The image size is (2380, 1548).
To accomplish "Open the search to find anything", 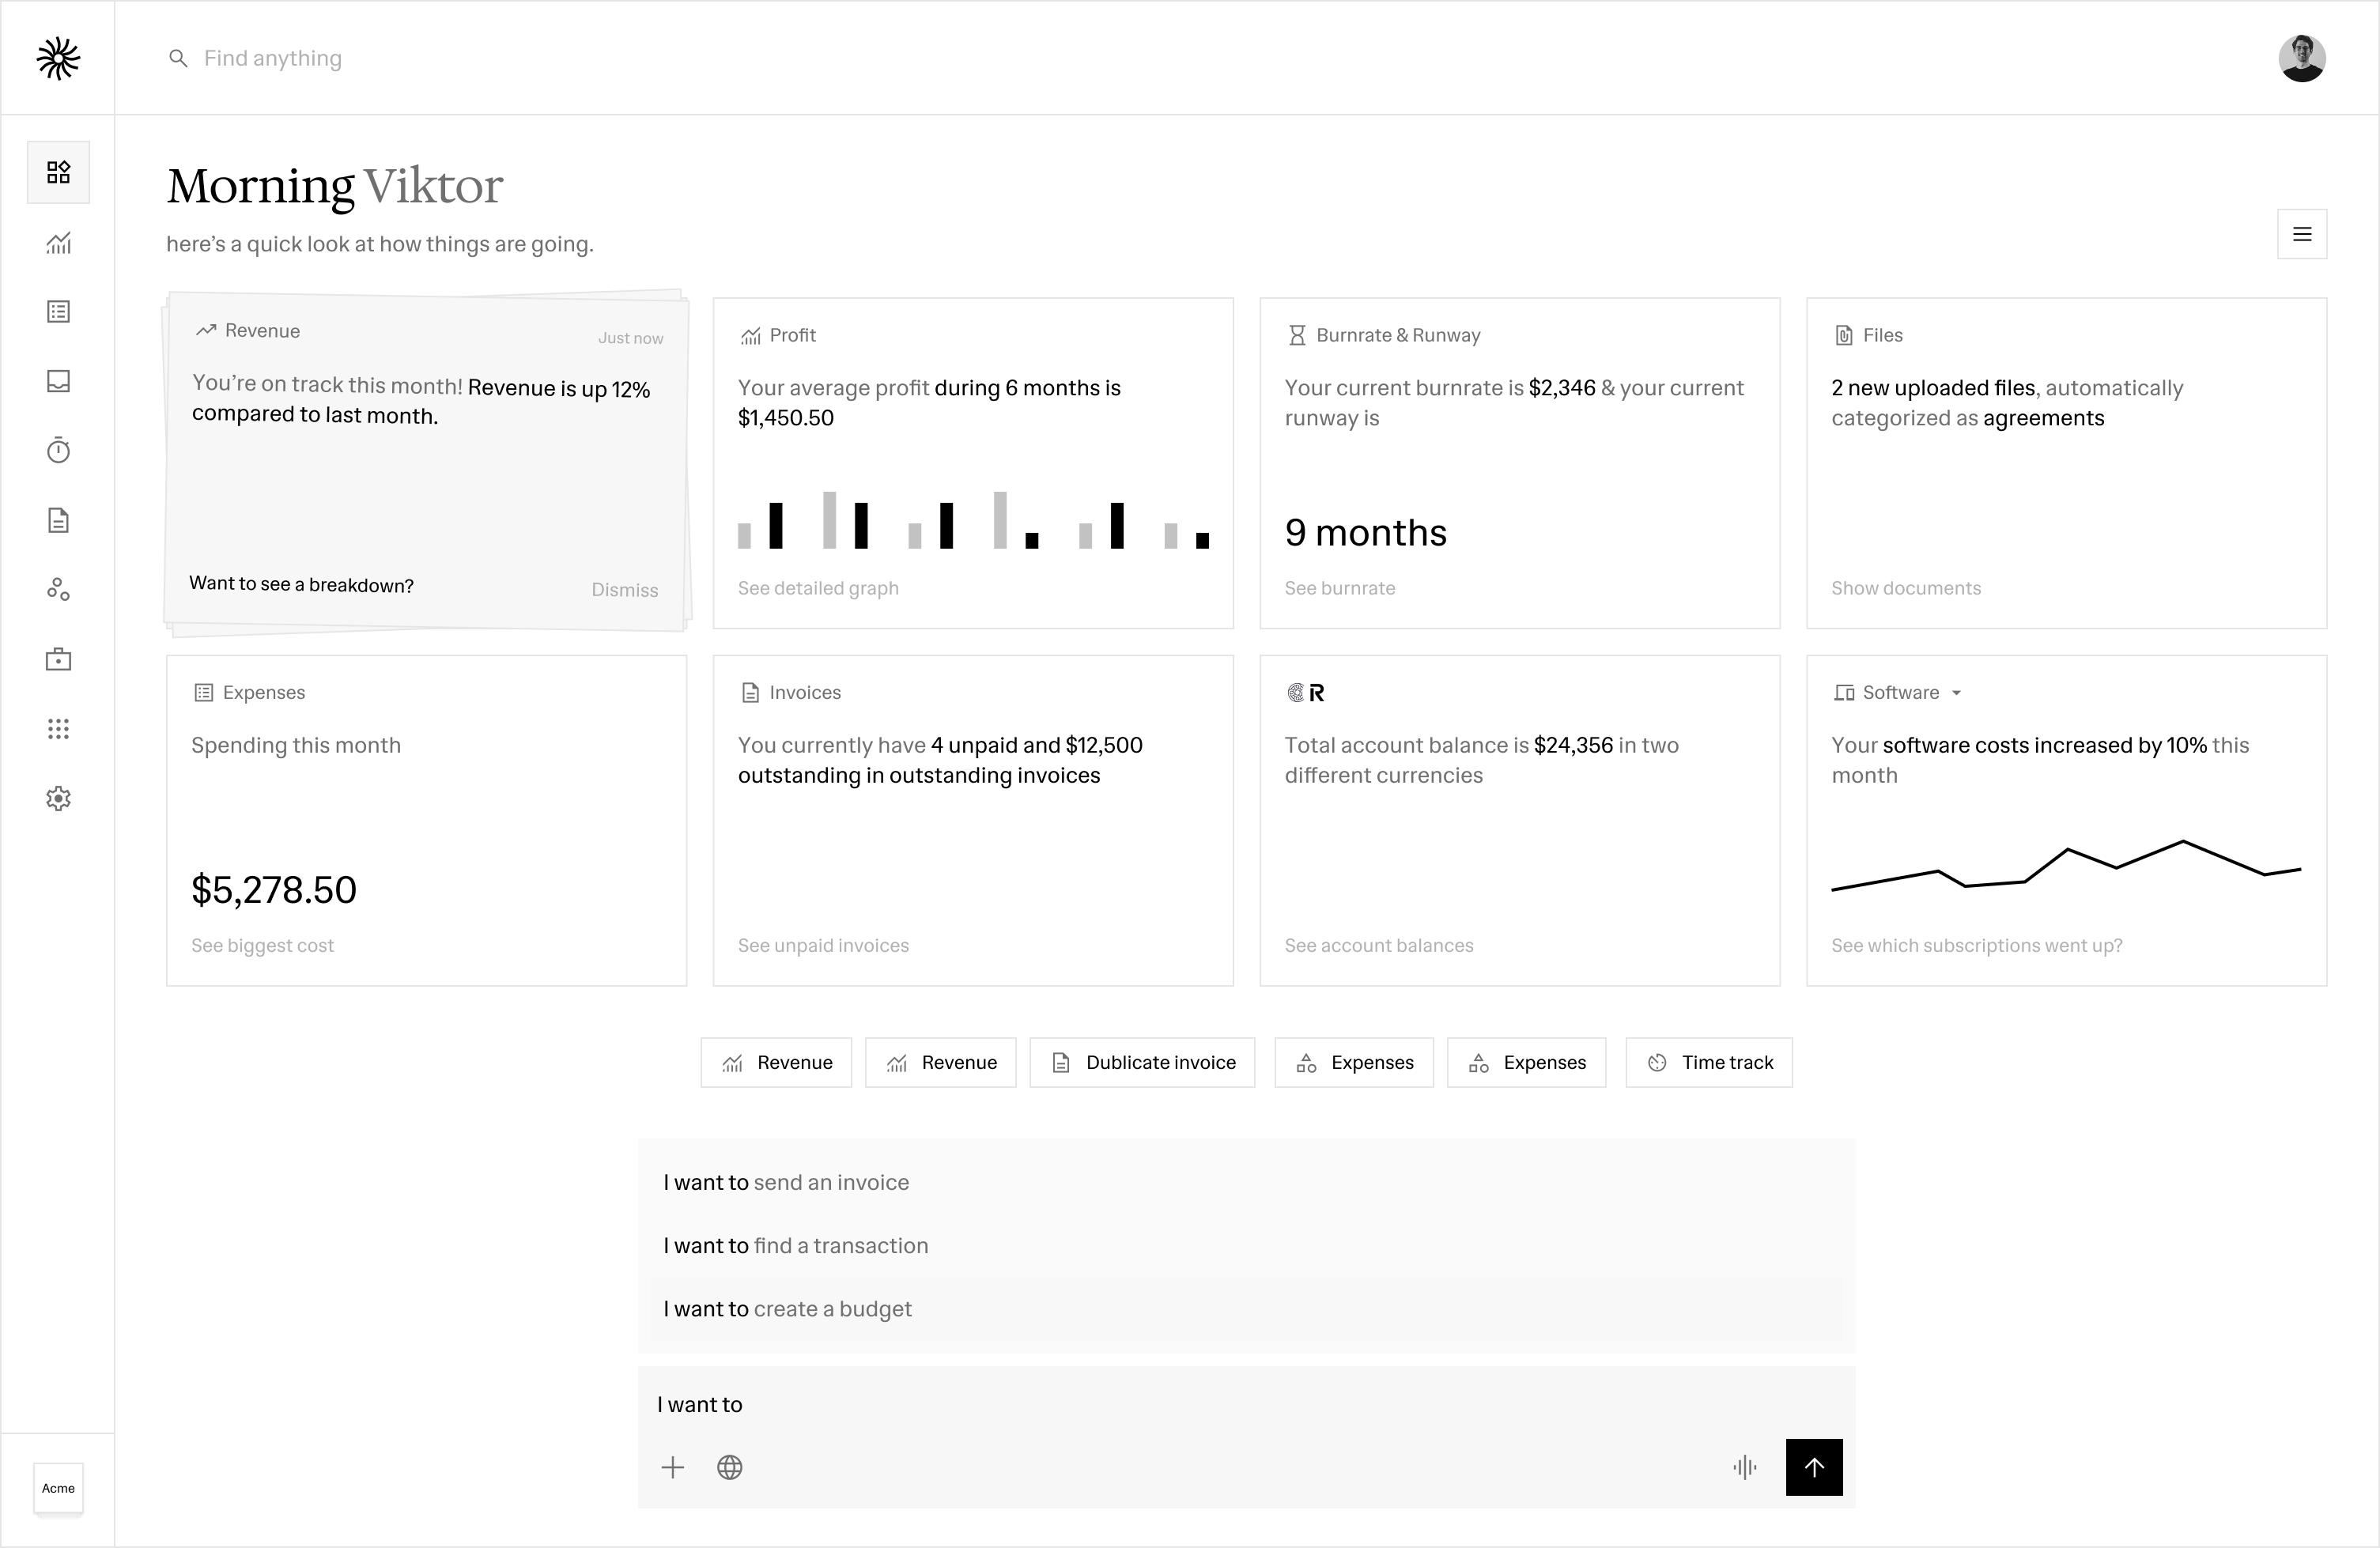I will [271, 58].
